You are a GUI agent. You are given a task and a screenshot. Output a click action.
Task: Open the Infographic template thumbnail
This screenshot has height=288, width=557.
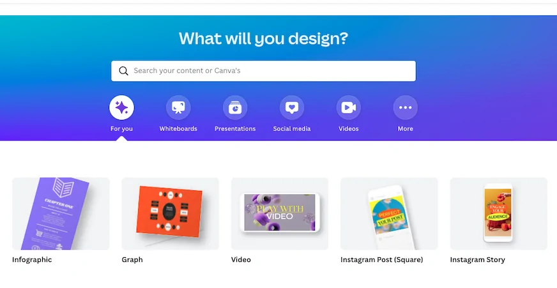tap(61, 213)
